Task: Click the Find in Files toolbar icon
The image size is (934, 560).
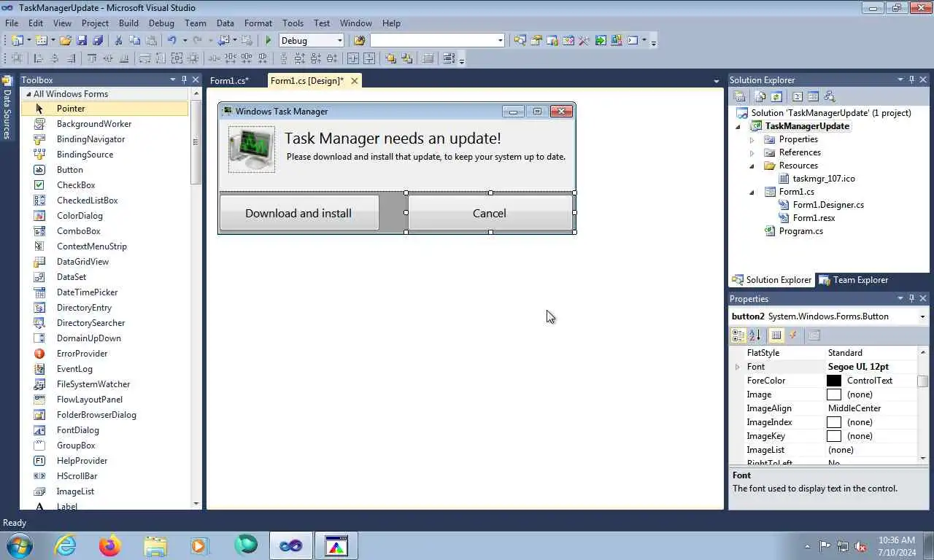Action: [360, 41]
